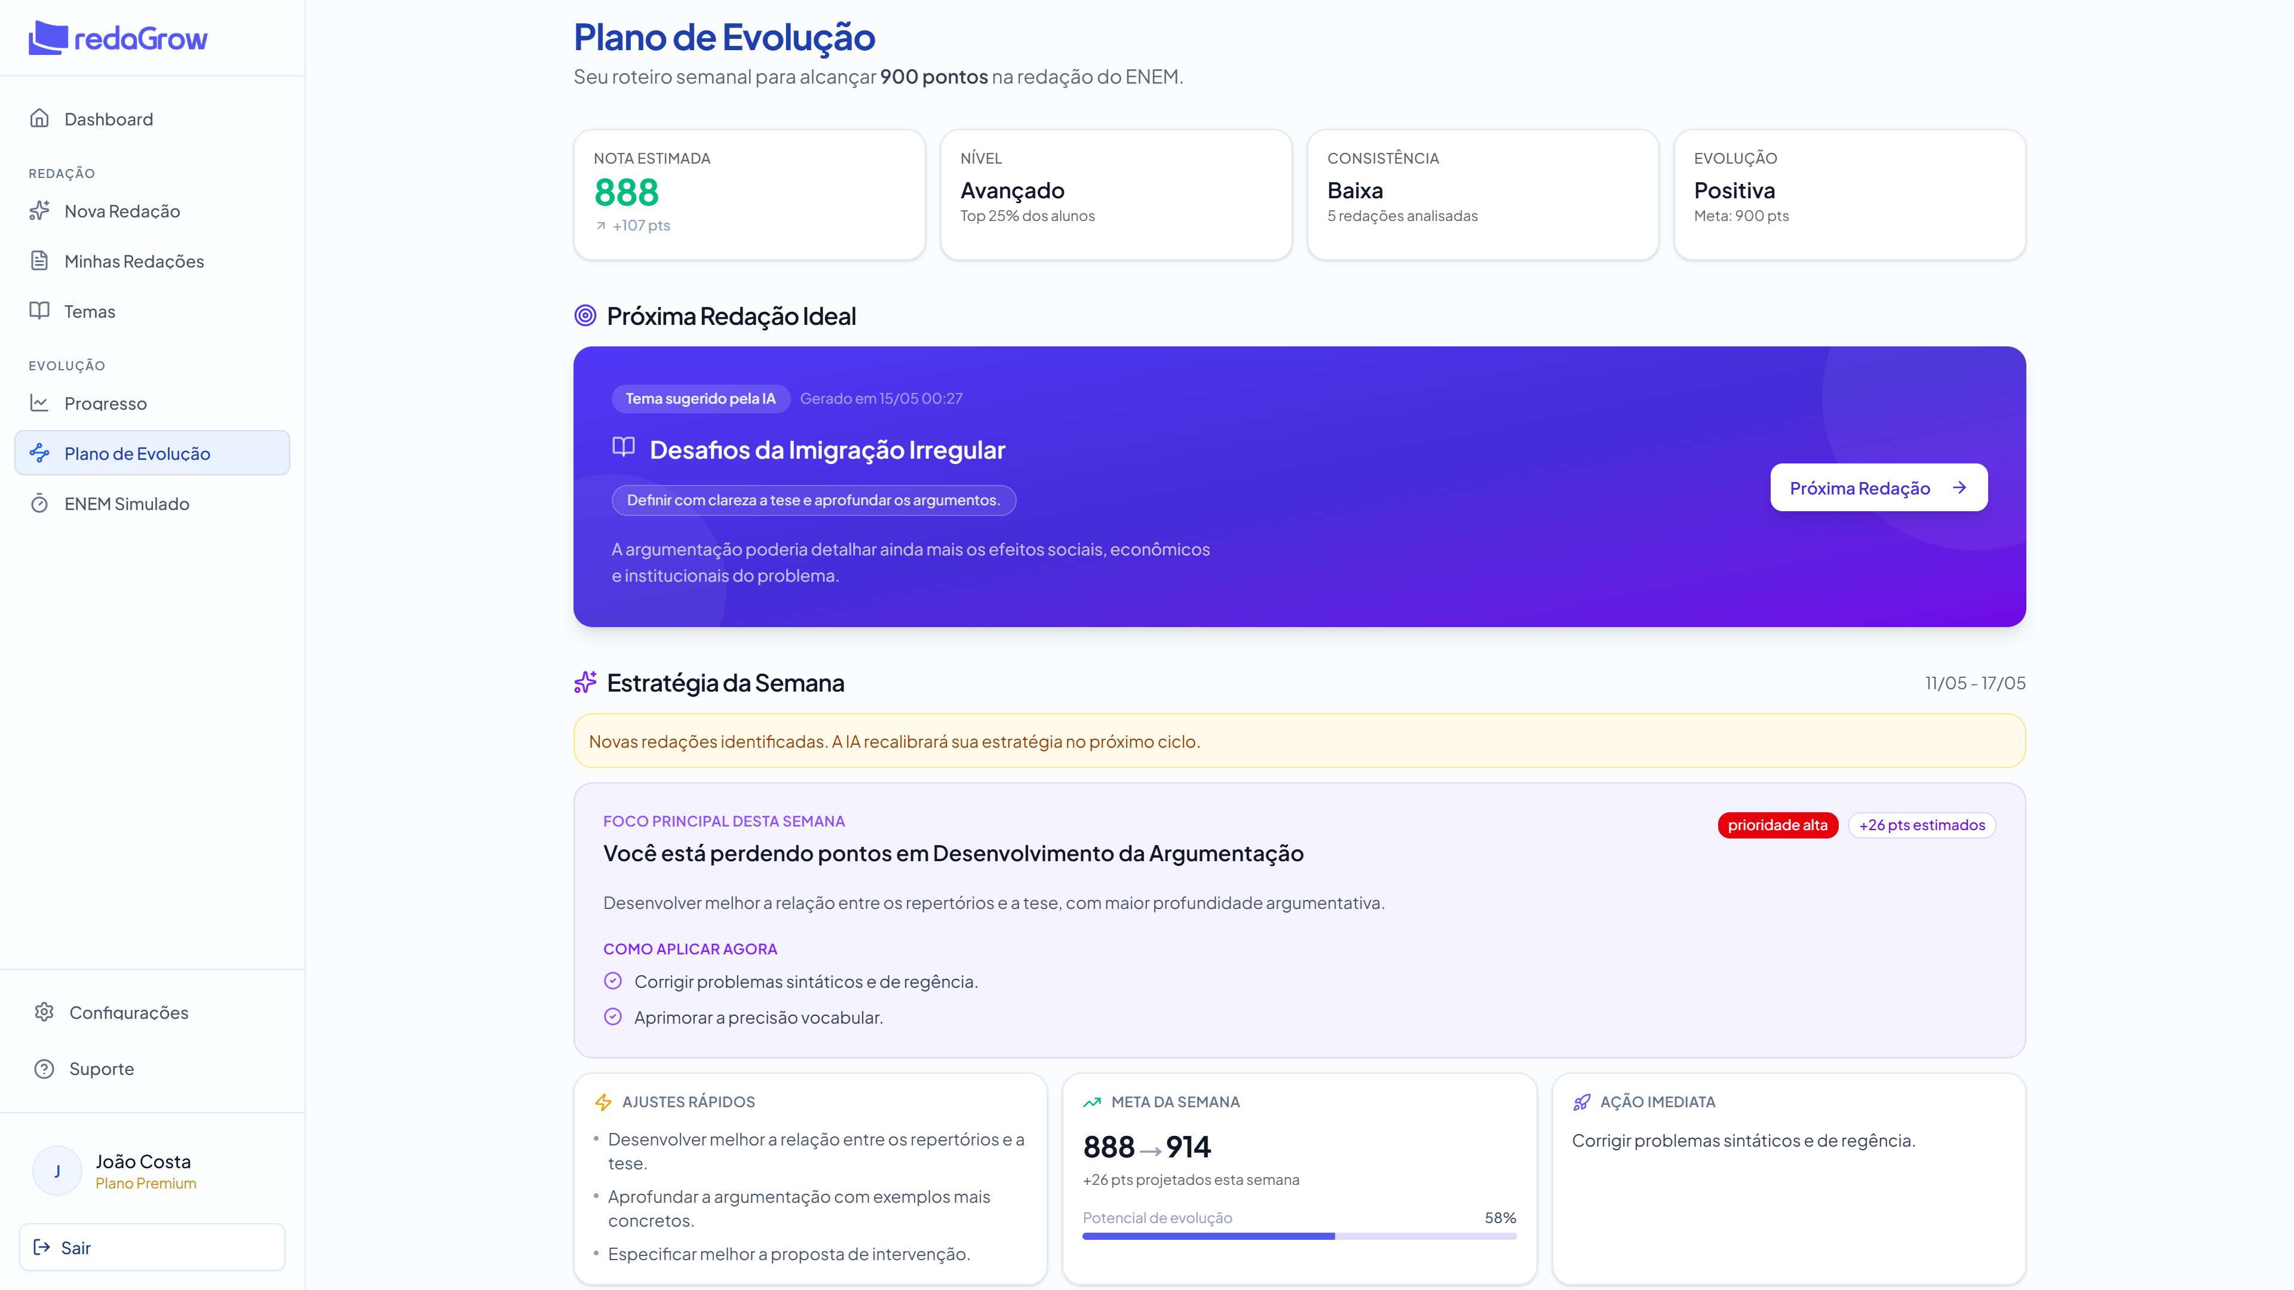Click the Desafios da Imigração Irregular title
This screenshot has width=2294, height=1290.
click(x=827, y=450)
